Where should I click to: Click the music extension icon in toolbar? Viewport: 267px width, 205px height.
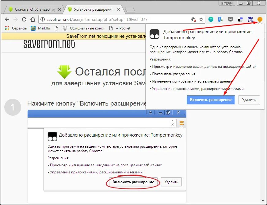pyautogui.click(x=250, y=19)
